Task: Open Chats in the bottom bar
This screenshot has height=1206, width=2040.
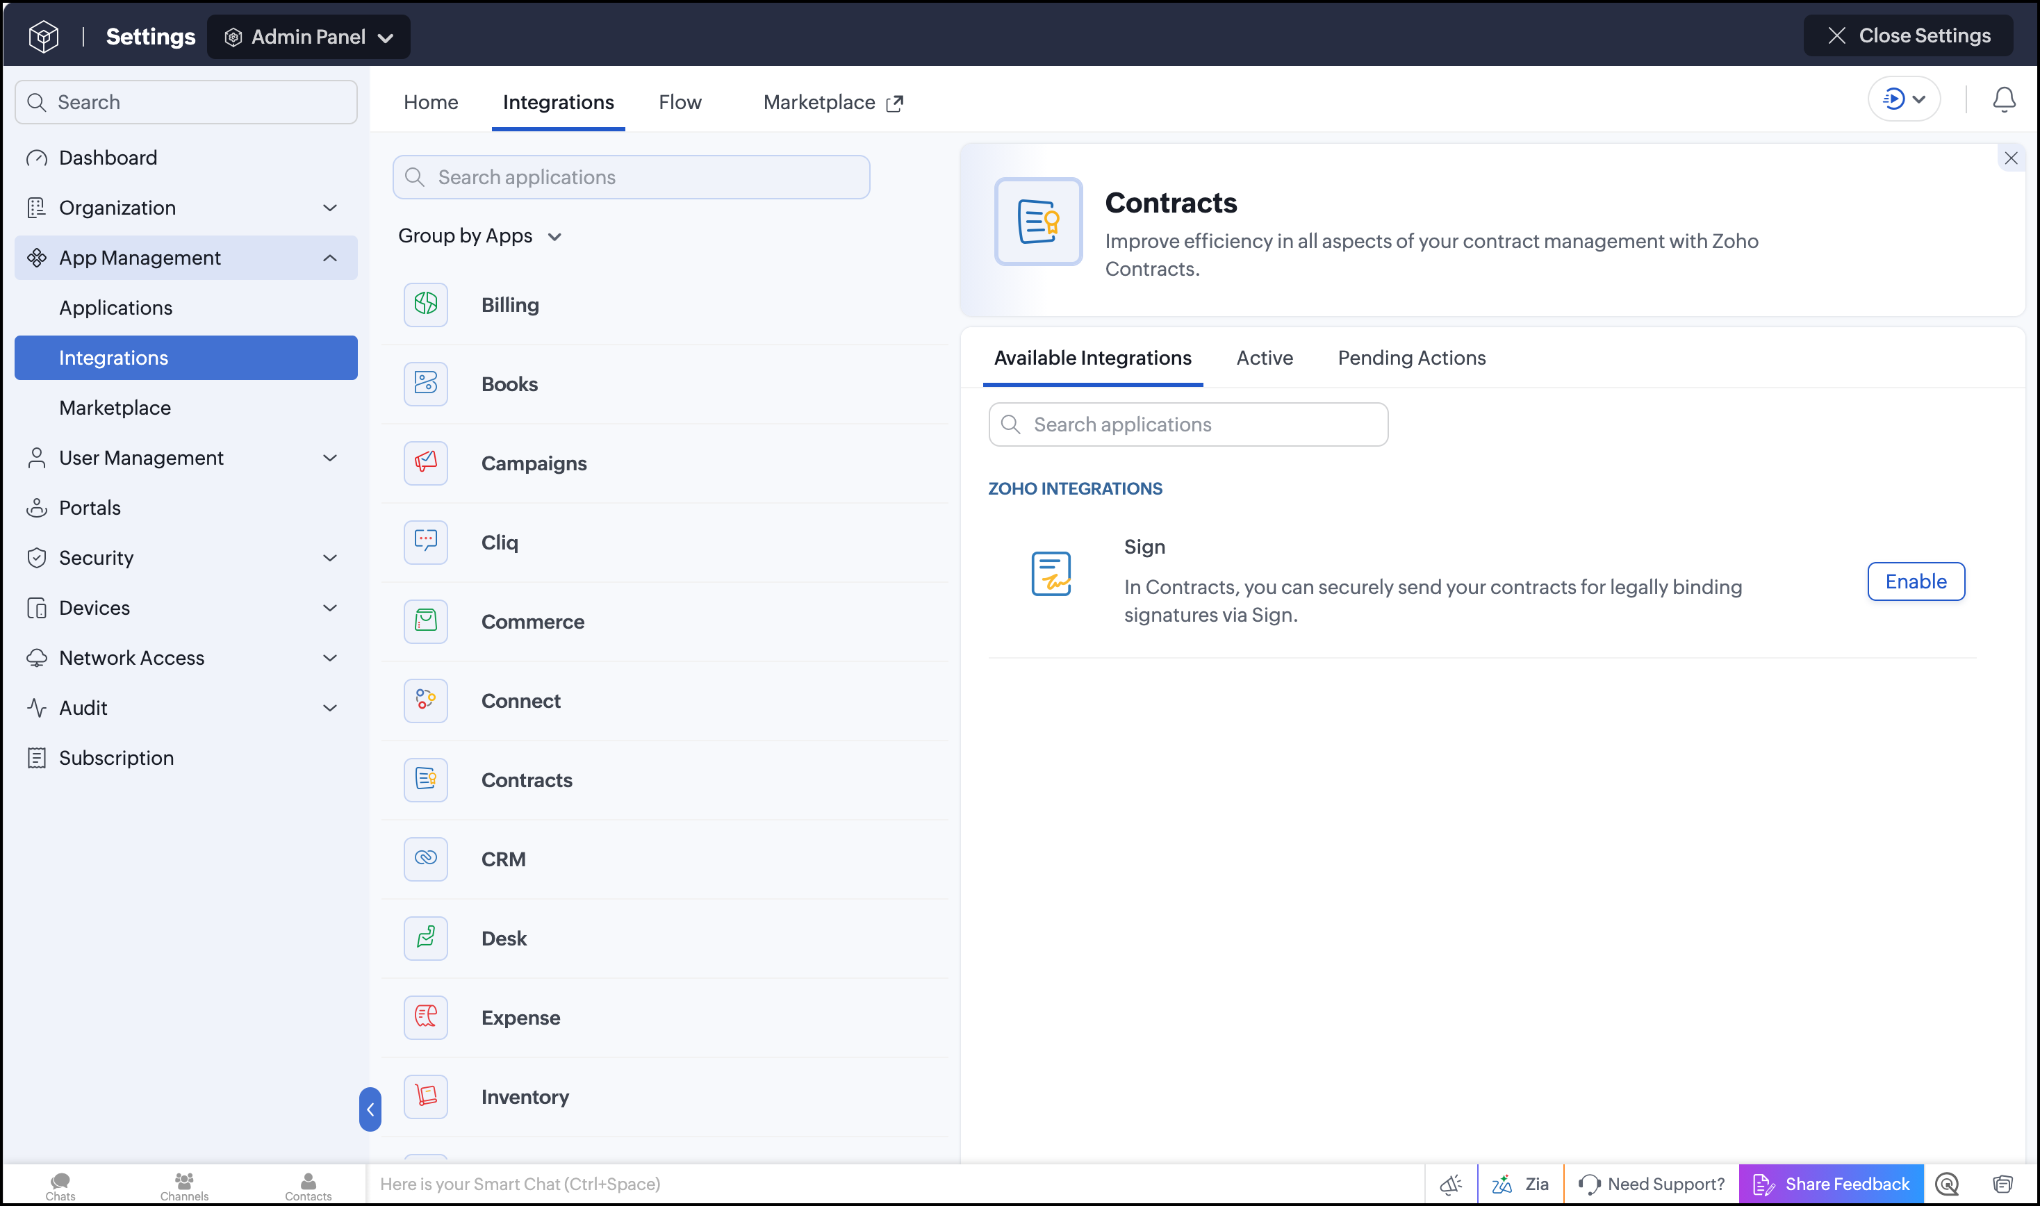Action: [60, 1186]
